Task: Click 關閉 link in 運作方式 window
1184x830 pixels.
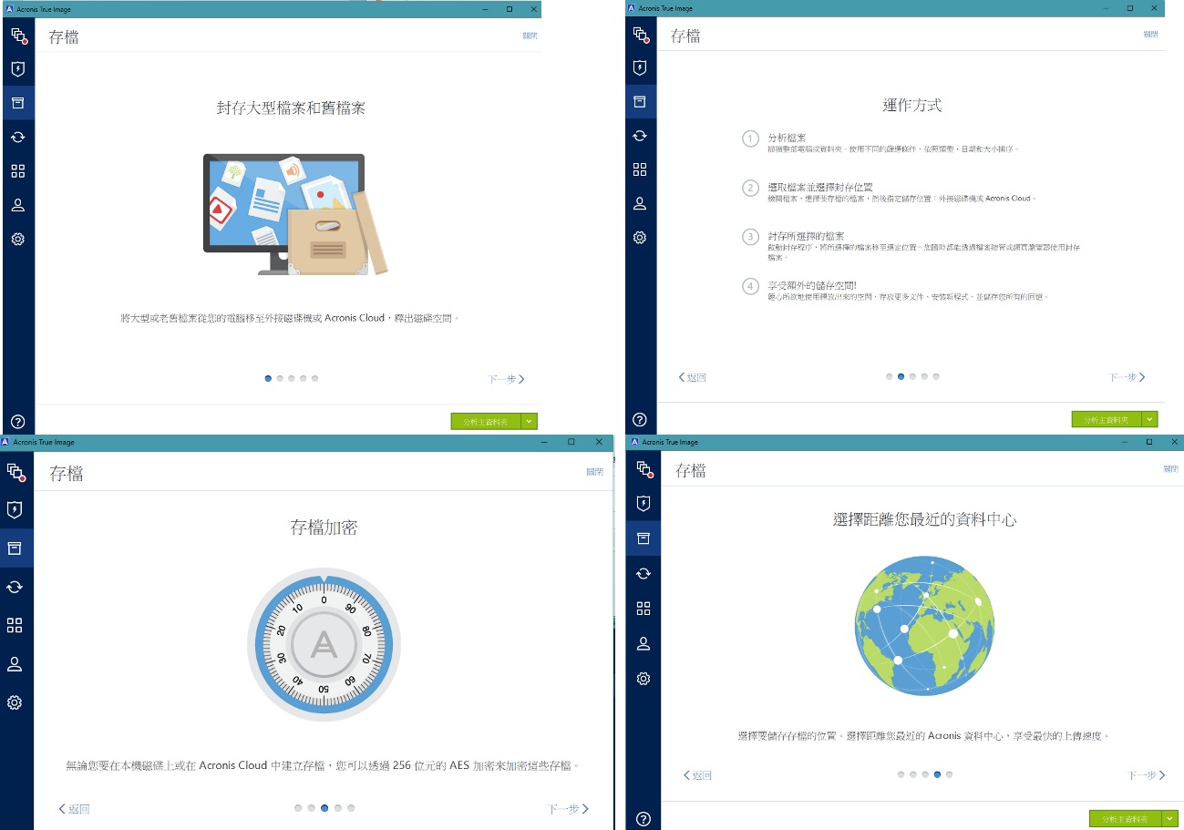Action: coord(1150,34)
